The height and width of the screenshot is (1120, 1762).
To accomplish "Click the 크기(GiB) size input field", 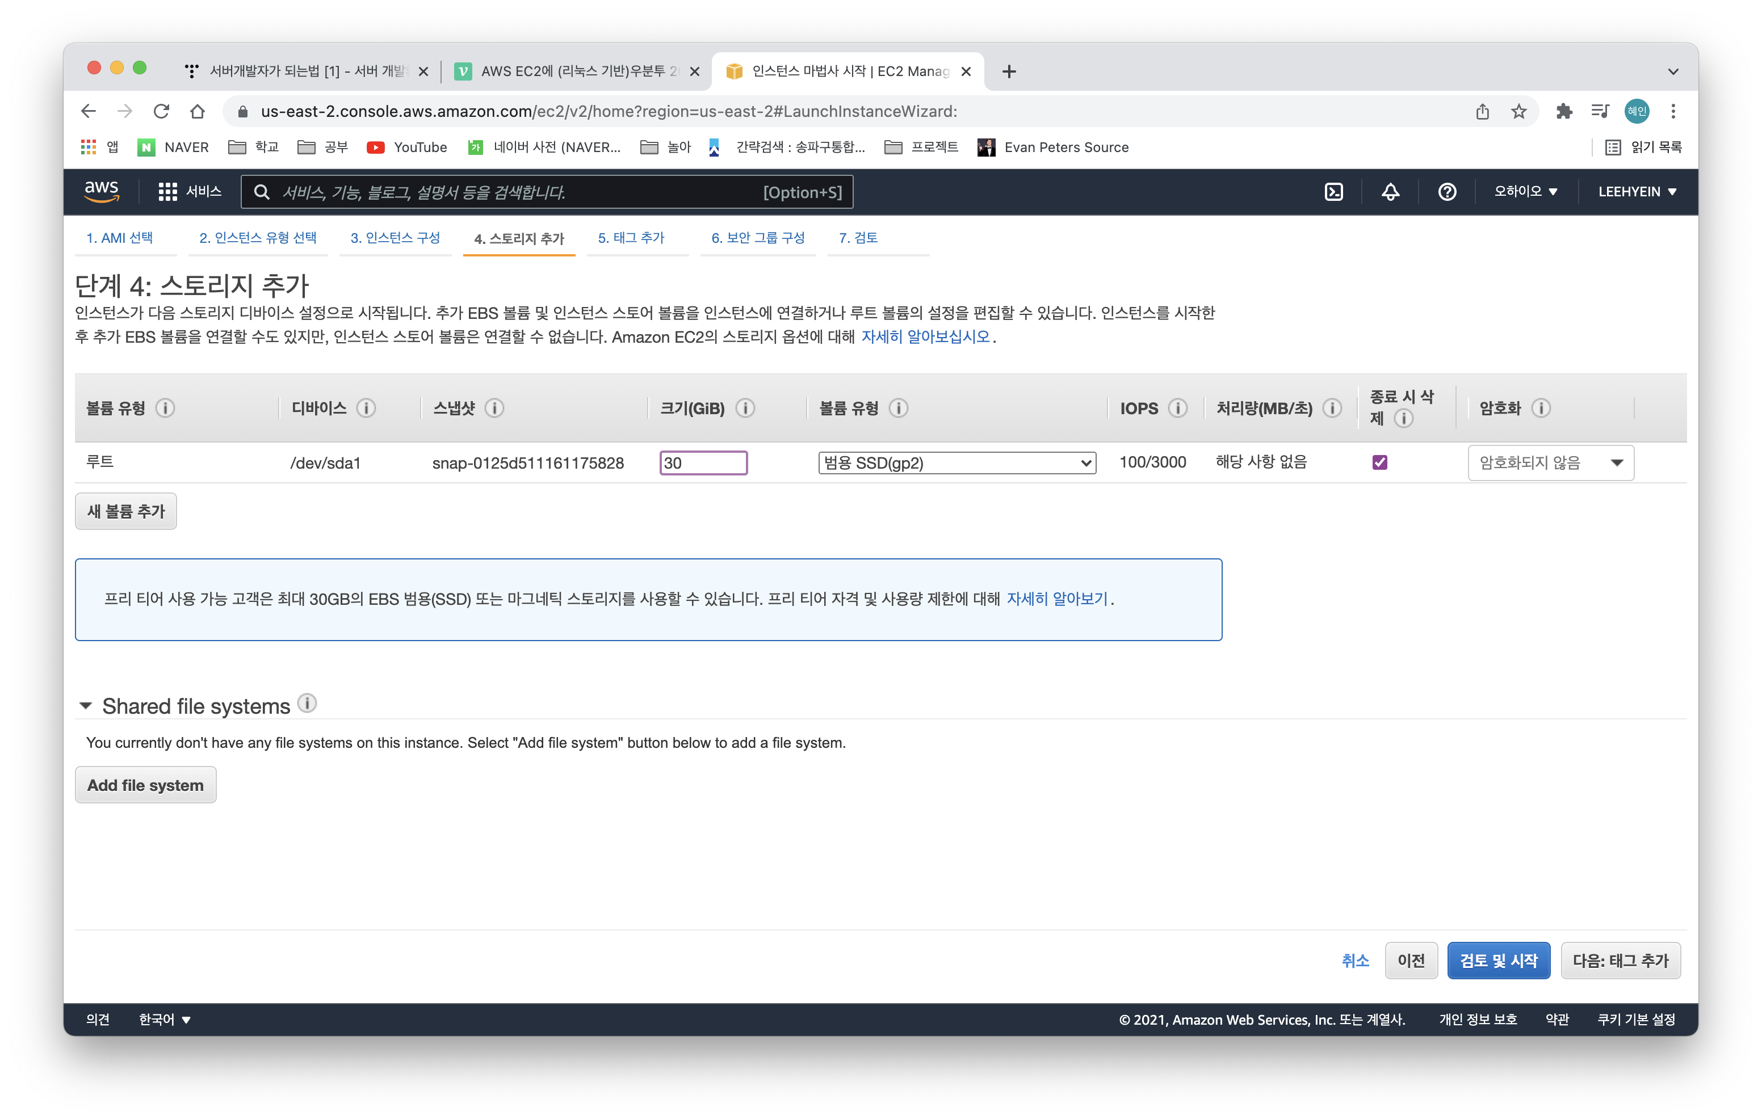I will point(703,463).
